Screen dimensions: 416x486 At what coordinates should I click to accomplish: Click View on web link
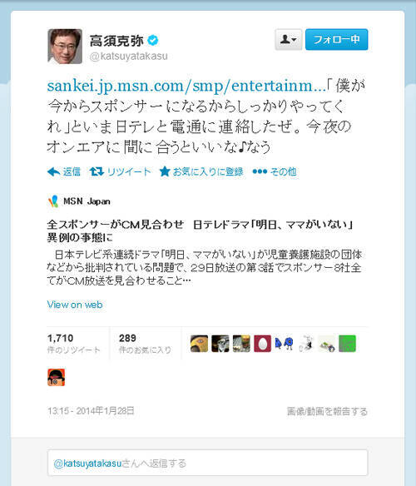pos(75,305)
